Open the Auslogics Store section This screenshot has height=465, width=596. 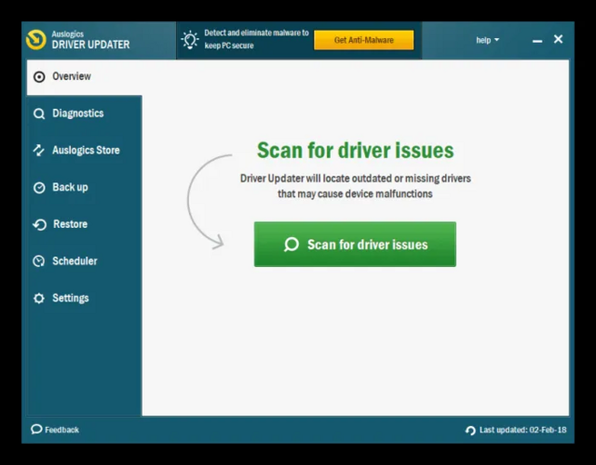click(x=86, y=151)
